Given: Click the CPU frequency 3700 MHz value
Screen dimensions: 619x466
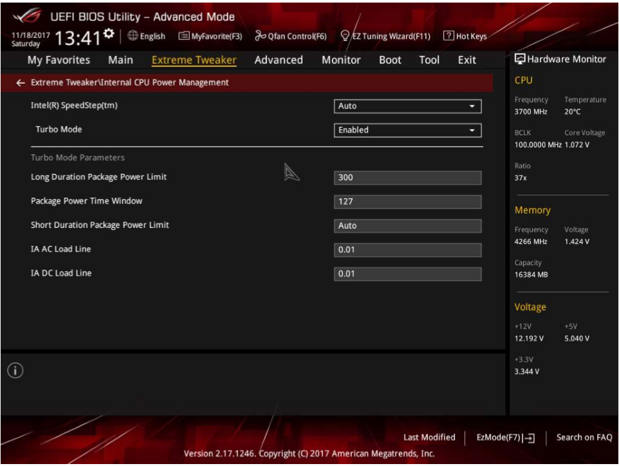Looking at the screenshot, I should point(531,112).
